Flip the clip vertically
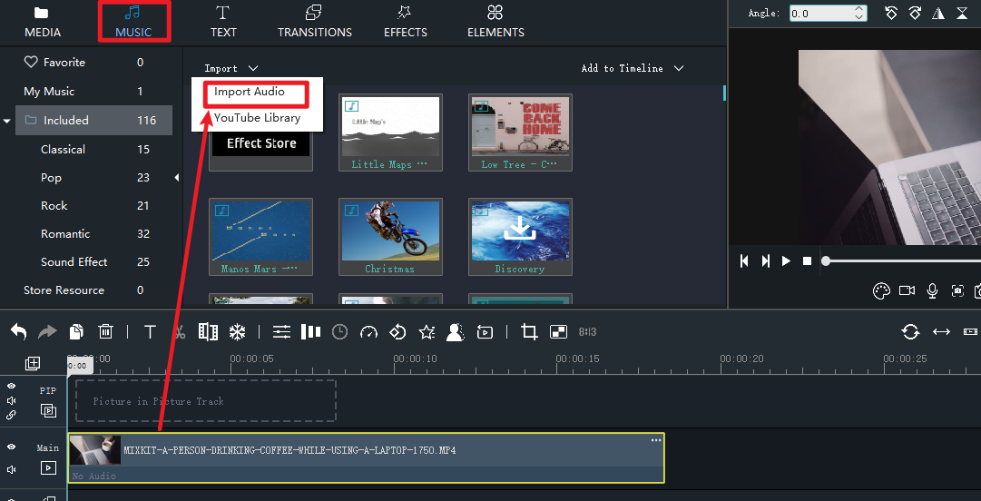 click(x=962, y=13)
